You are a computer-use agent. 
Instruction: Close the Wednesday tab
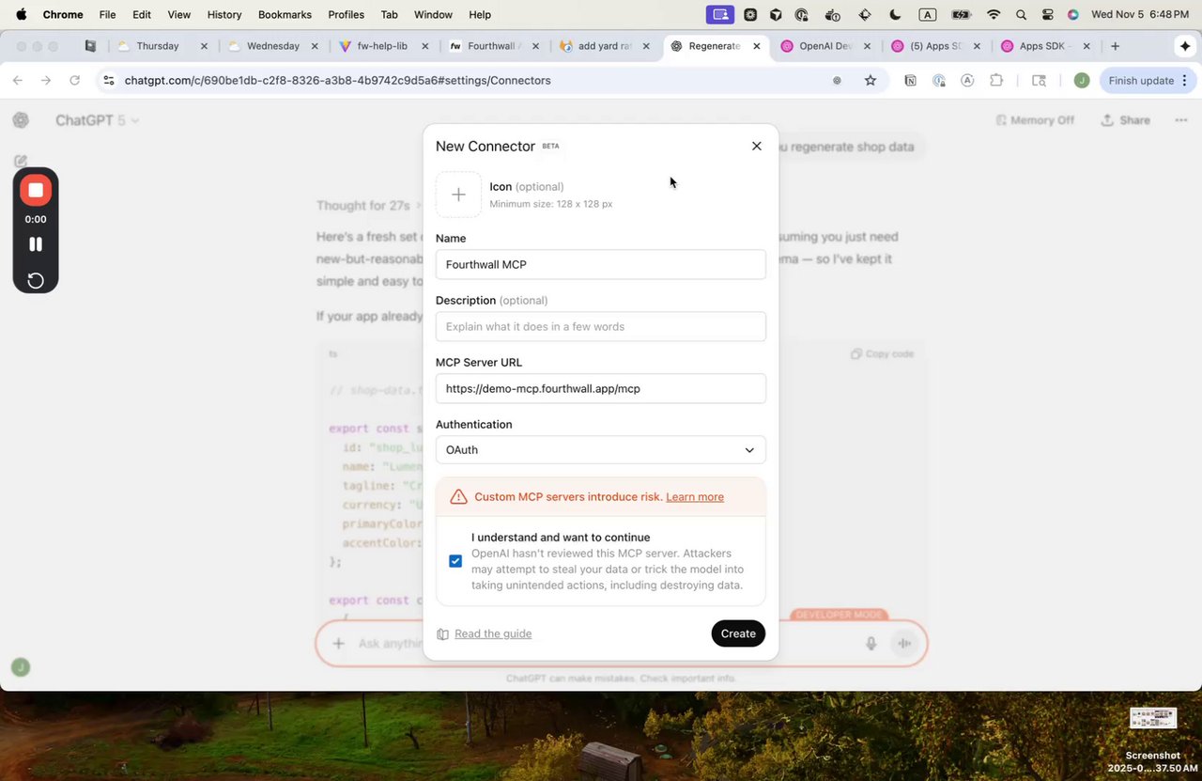(315, 45)
